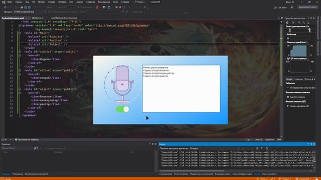Click the item блокнот code line

click(47, 96)
